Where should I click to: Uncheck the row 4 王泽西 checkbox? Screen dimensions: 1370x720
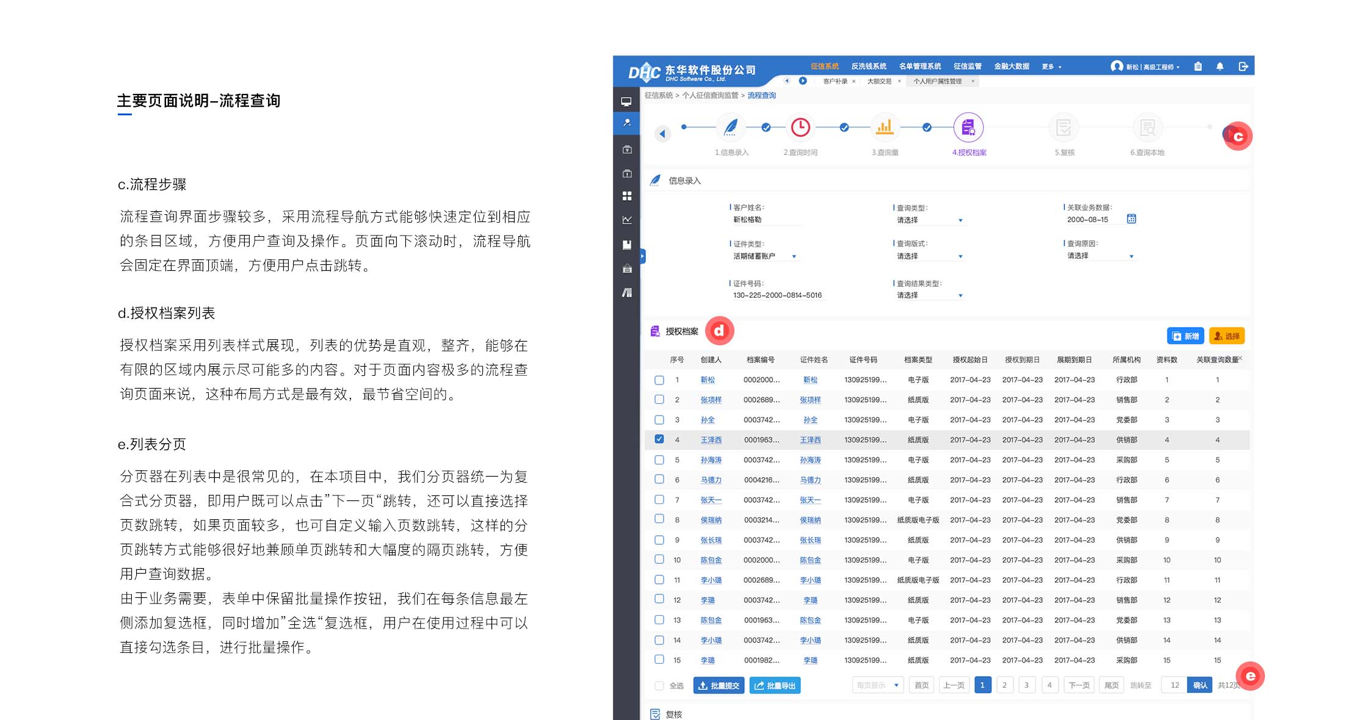tap(659, 439)
